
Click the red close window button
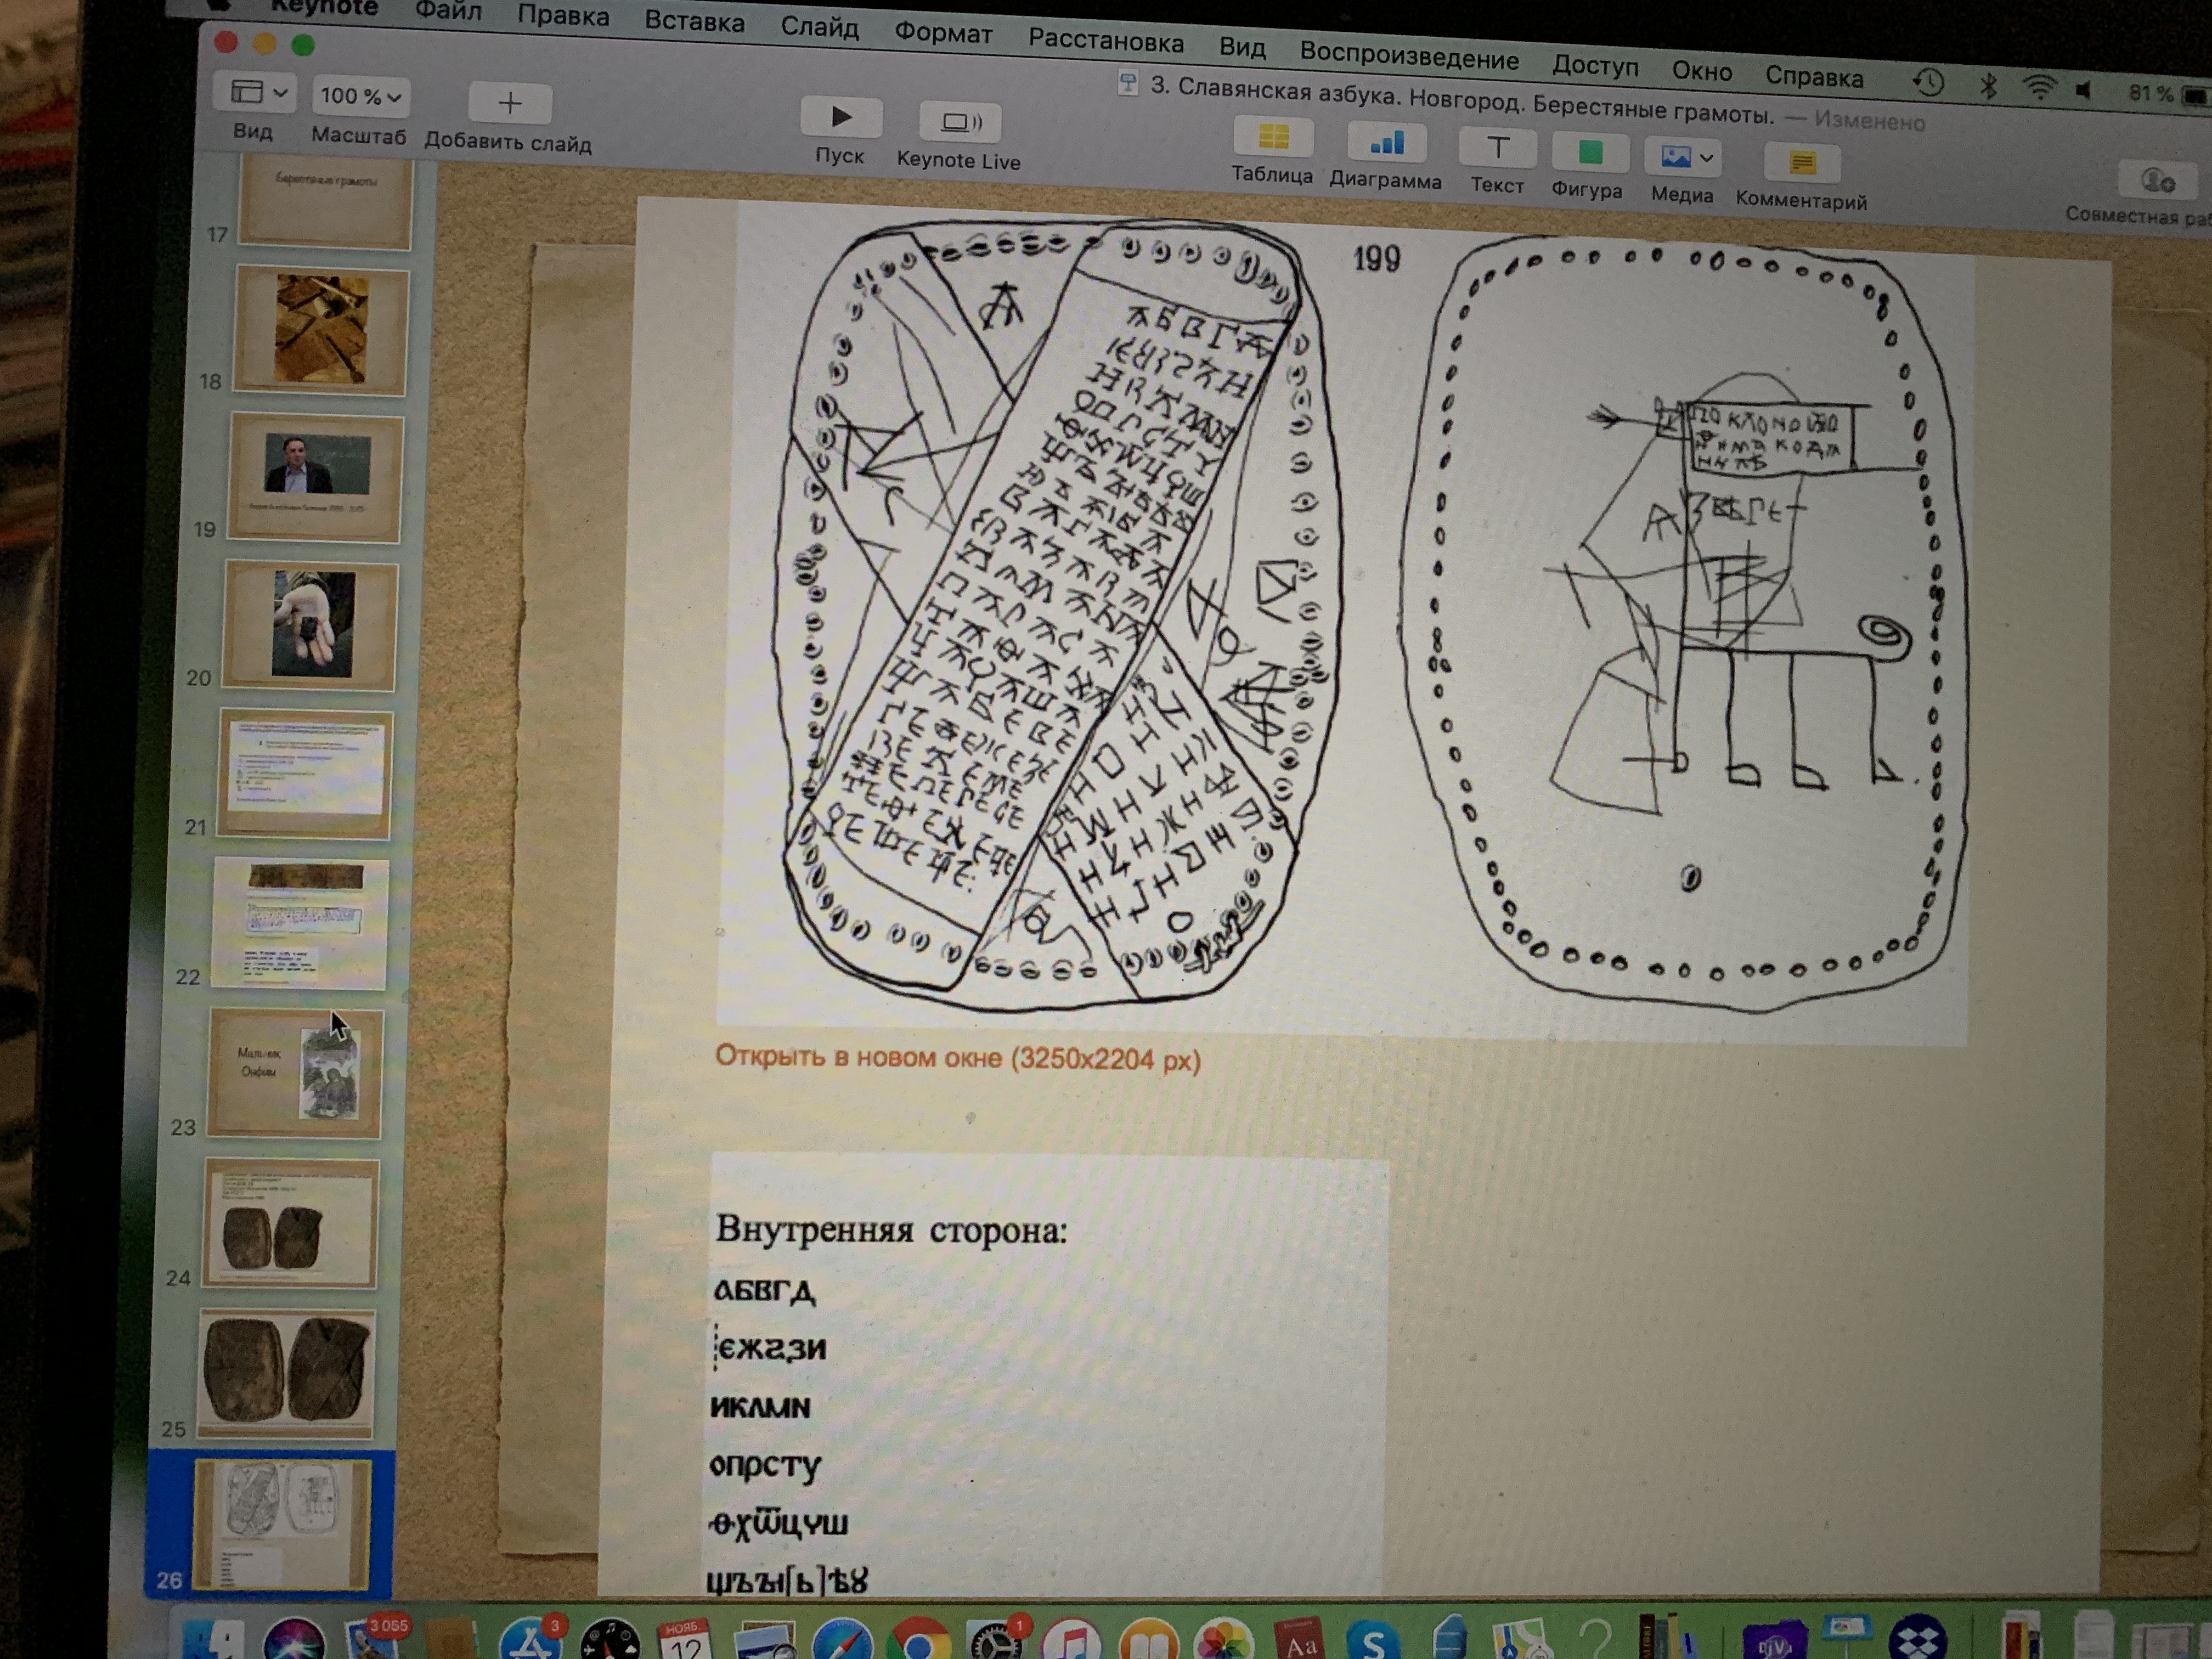tap(226, 41)
